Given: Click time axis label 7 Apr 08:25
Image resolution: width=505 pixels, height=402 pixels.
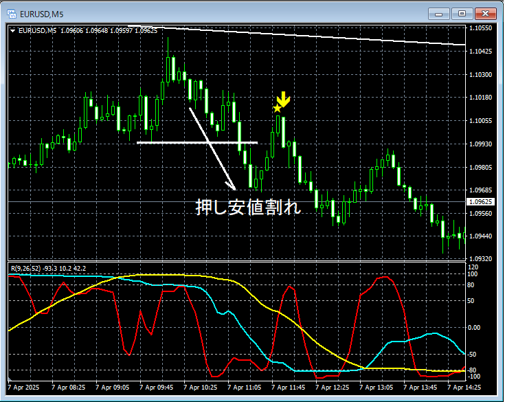Looking at the screenshot, I should pos(68,387).
